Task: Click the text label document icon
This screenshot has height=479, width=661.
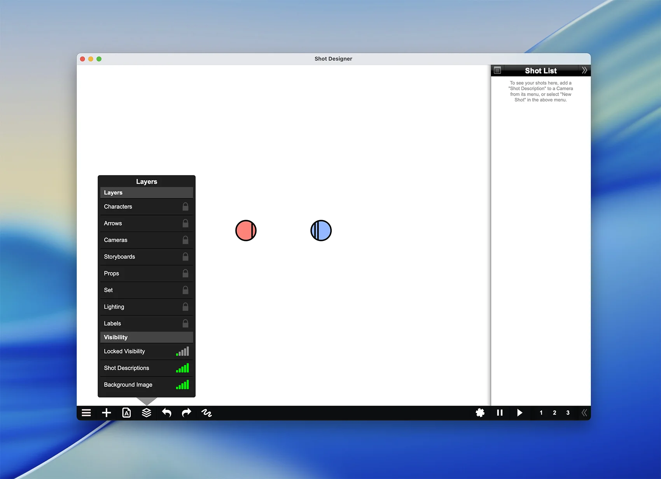Action: [x=126, y=413]
